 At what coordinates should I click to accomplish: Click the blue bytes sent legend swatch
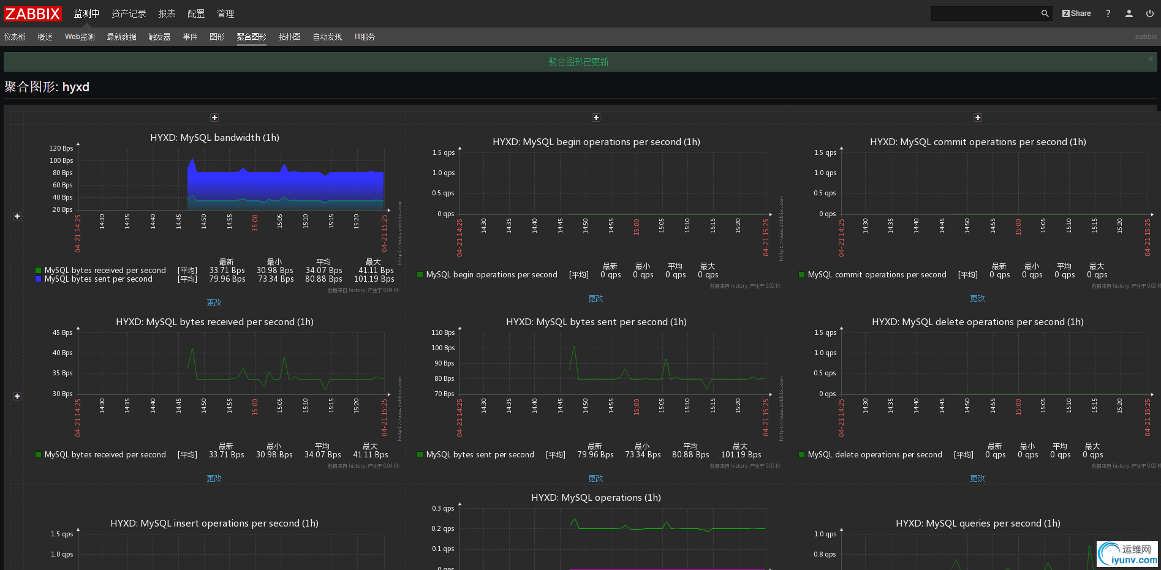point(39,279)
